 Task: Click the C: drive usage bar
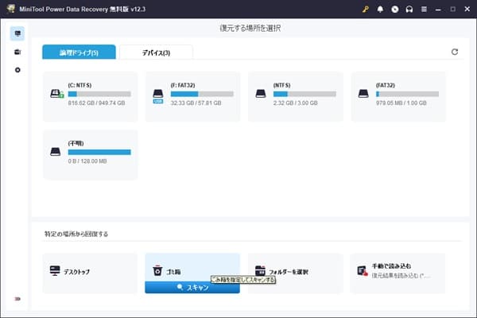coord(99,94)
